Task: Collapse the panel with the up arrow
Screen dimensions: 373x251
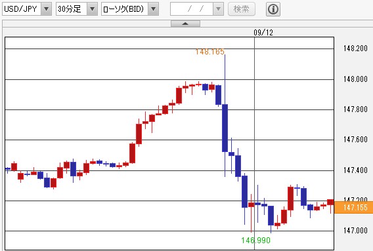Action: (x=185, y=24)
